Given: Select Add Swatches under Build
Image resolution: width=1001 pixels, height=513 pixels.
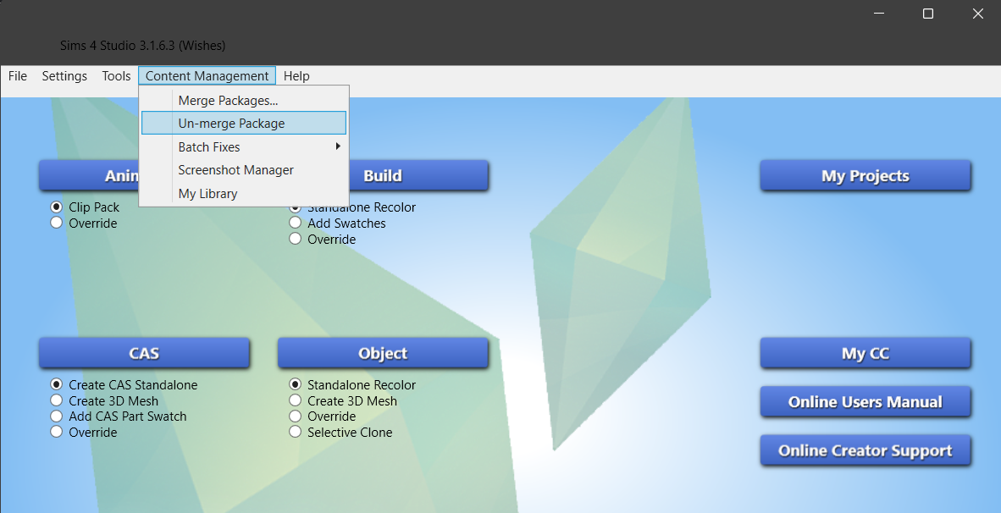Looking at the screenshot, I should click(337, 223).
